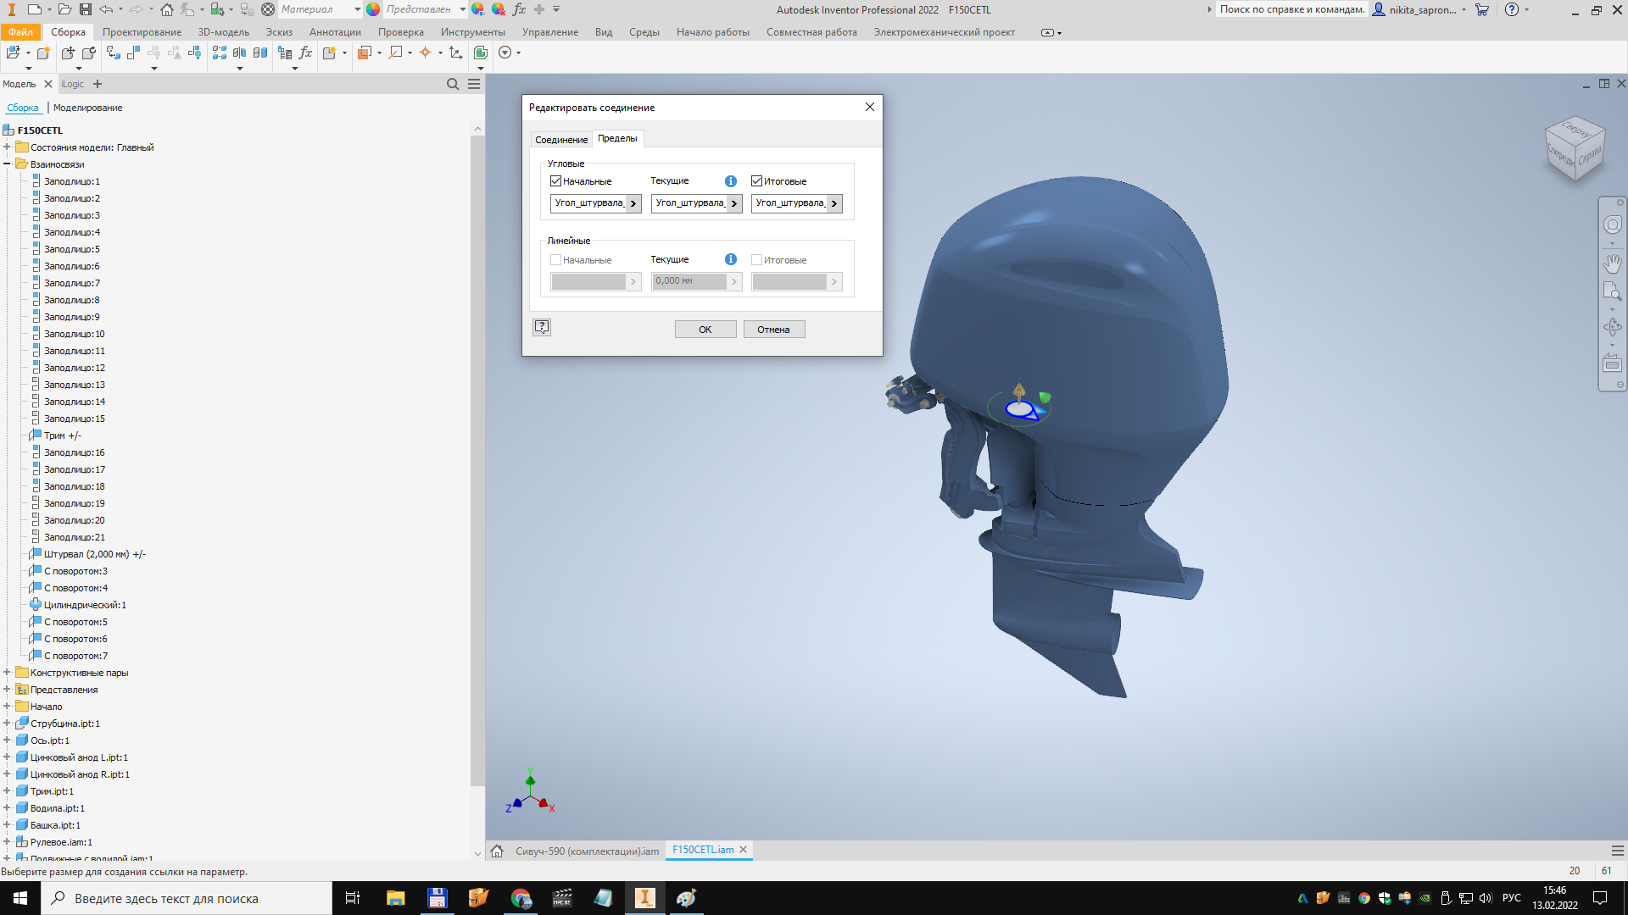Open the parameter arrow next to Текущие angular field
The height and width of the screenshot is (915, 1628).
734,203
